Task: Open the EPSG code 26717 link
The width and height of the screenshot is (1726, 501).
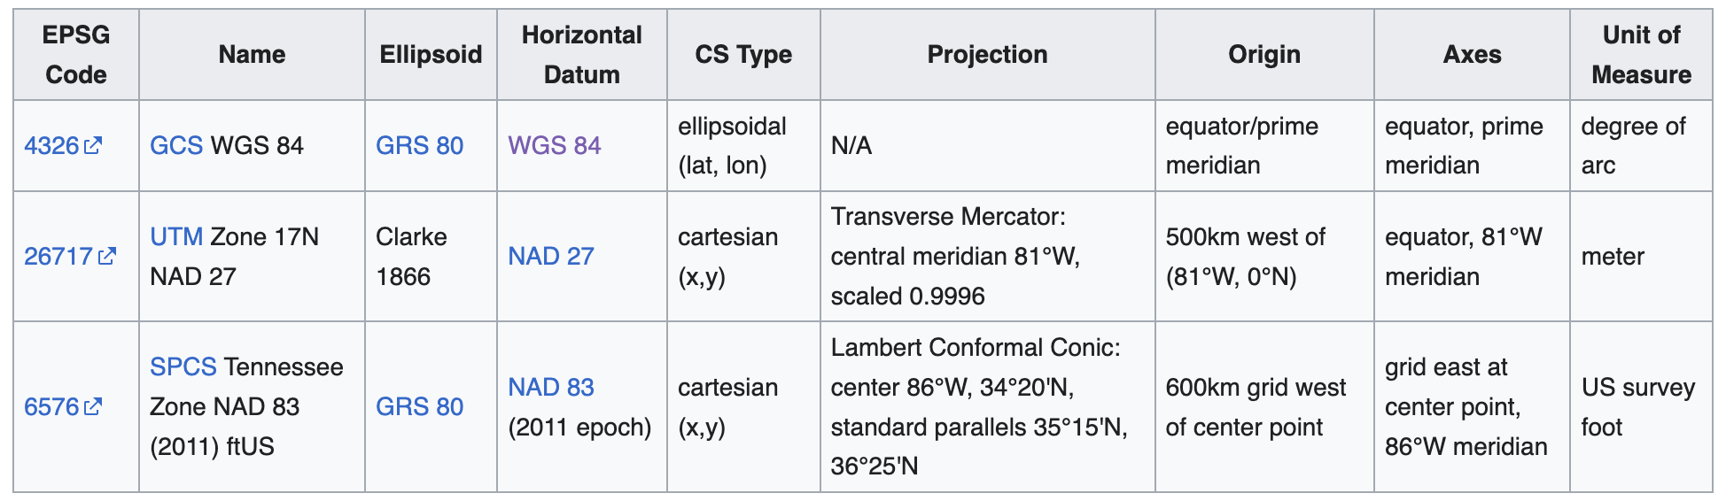Action: coord(58,256)
